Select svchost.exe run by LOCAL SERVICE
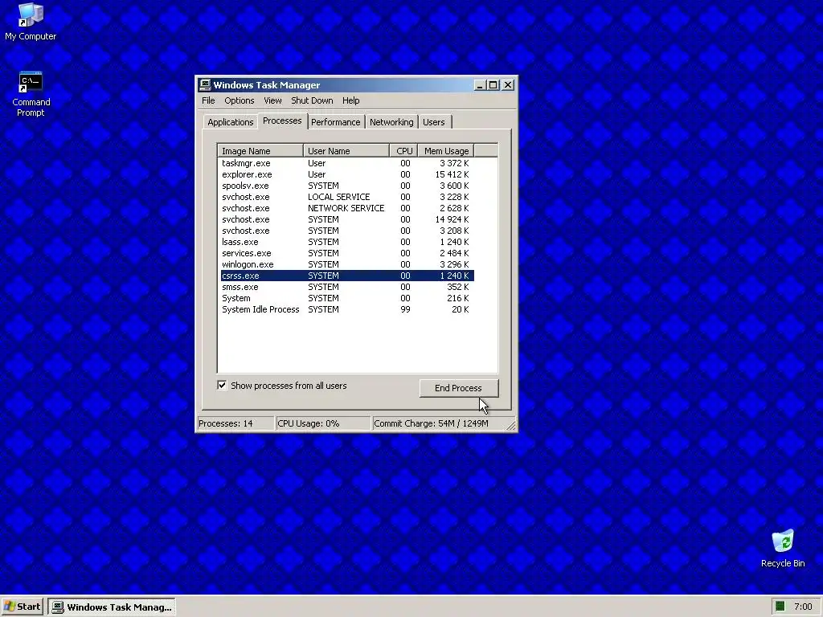823x617 pixels. pyautogui.click(x=347, y=198)
